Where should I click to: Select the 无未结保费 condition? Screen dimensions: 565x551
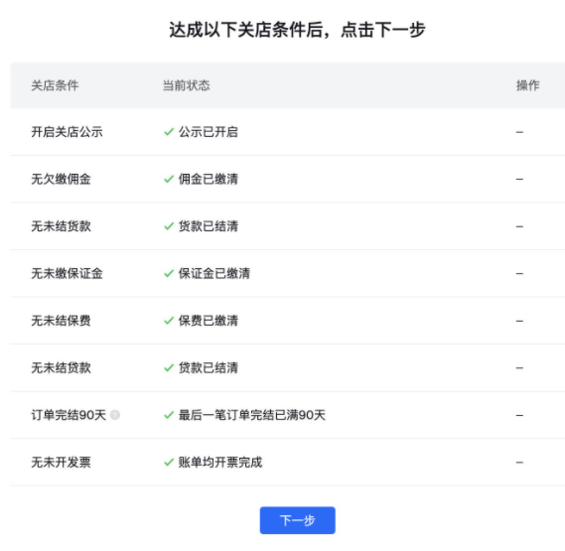[x=61, y=321]
